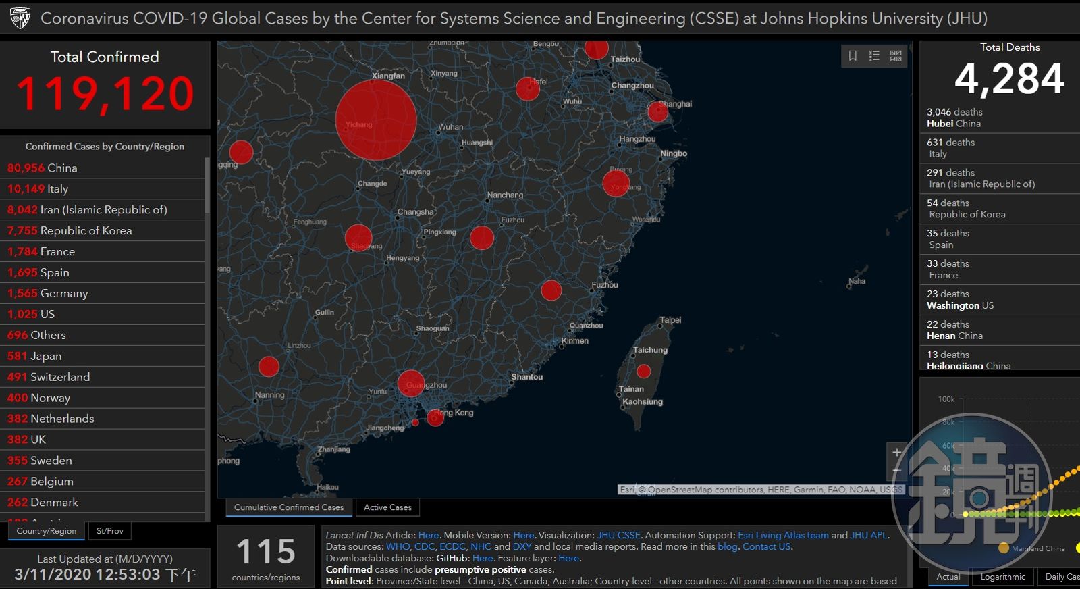
Task: Switch list to St/Prov tab
Action: (110, 531)
